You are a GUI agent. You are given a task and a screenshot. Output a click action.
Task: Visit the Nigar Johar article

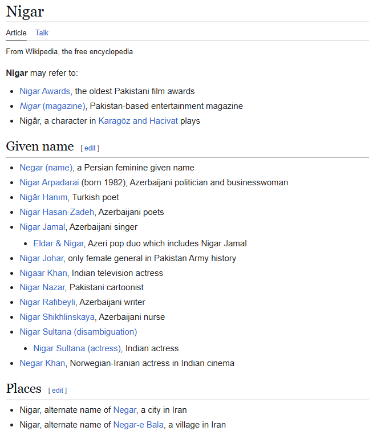pos(42,258)
